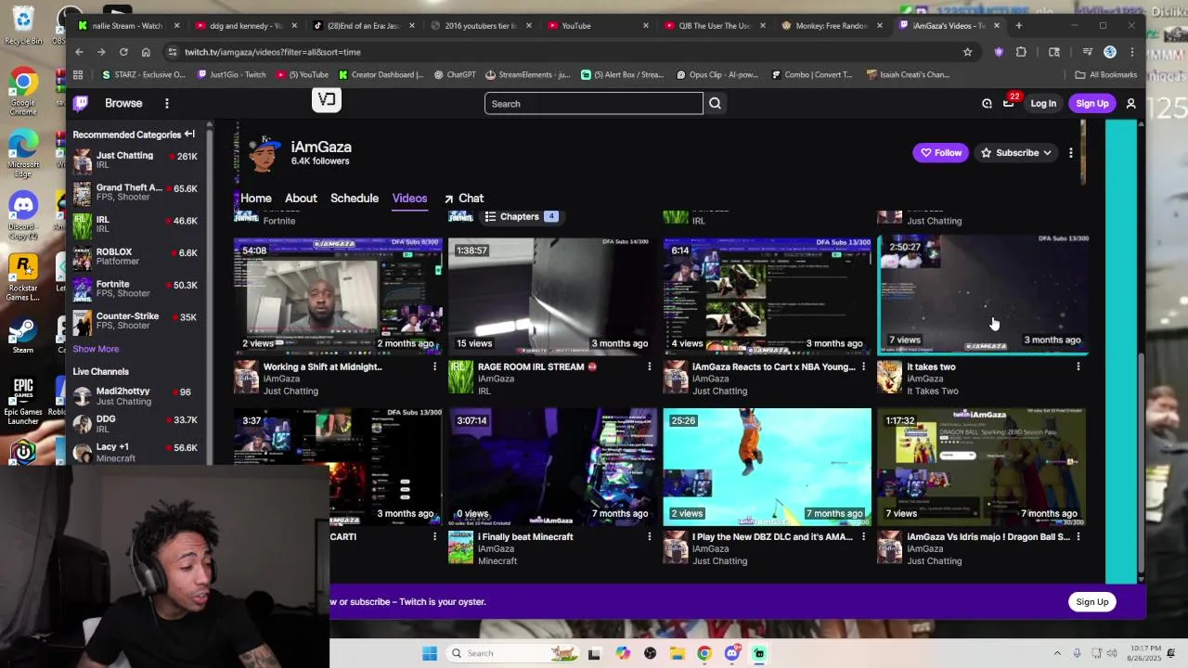Show hidden system tray icons chevron
The width and height of the screenshot is (1188, 668).
pos(1057,653)
